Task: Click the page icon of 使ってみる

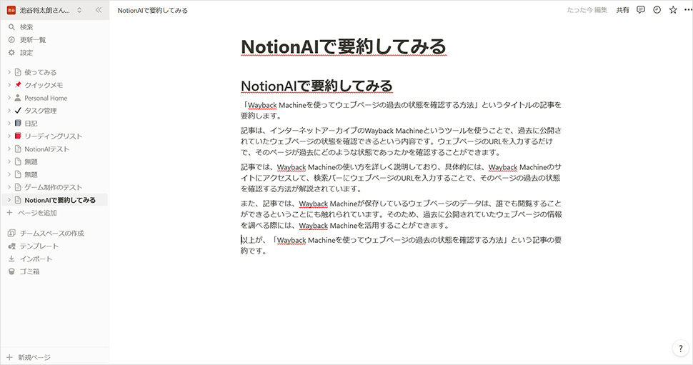Action: pyautogui.click(x=18, y=72)
